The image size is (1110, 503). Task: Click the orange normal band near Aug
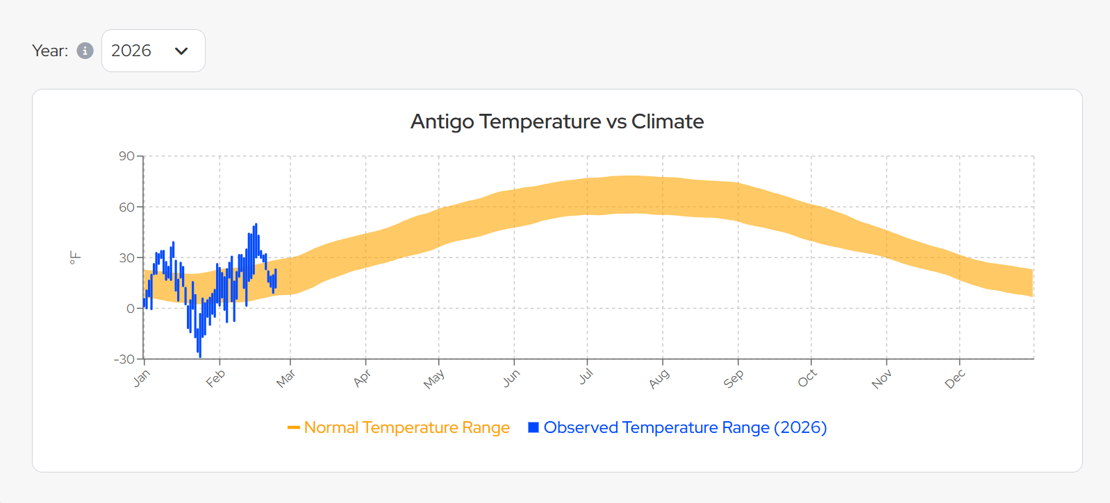click(662, 196)
